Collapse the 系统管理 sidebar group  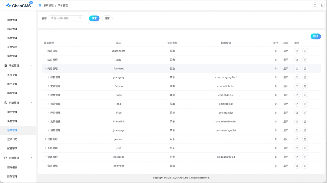pos(31,103)
